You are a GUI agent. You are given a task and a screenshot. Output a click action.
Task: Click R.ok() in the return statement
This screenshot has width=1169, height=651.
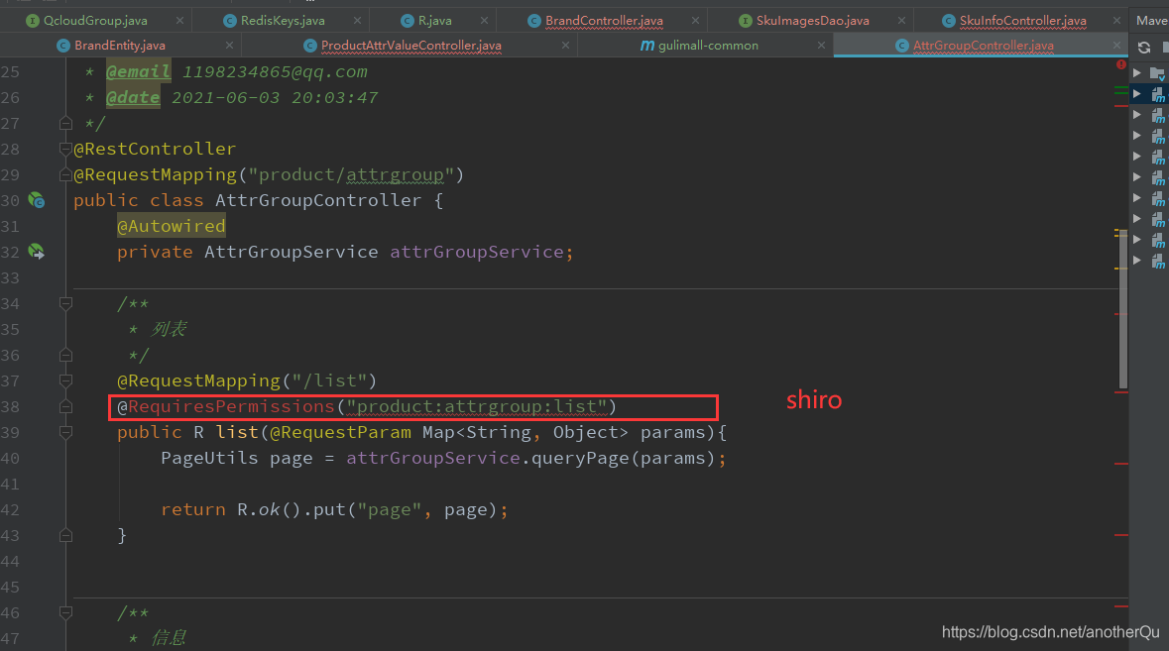point(269,509)
